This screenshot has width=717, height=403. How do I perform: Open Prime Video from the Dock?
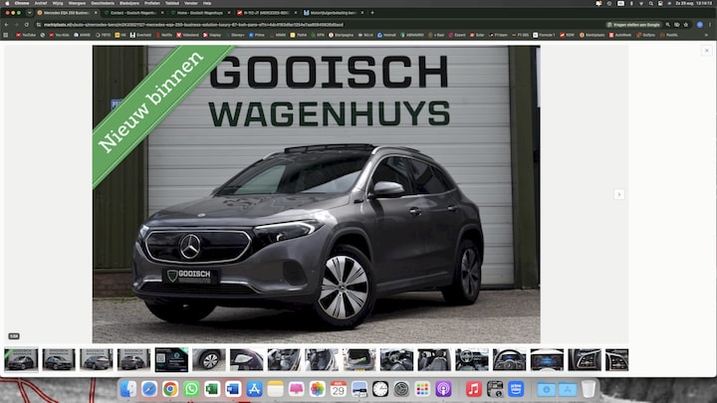point(516,389)
